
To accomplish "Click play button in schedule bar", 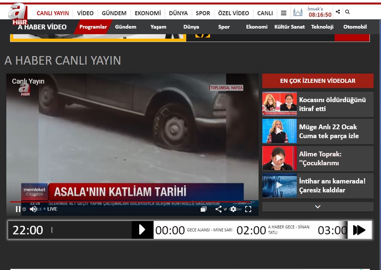I will [142, 230].
